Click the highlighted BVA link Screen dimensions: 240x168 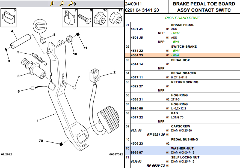click(176, 55)
